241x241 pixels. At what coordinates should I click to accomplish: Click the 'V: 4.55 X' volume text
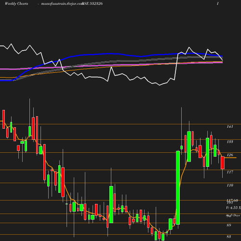pyautogui.click(x=233, y=208)
